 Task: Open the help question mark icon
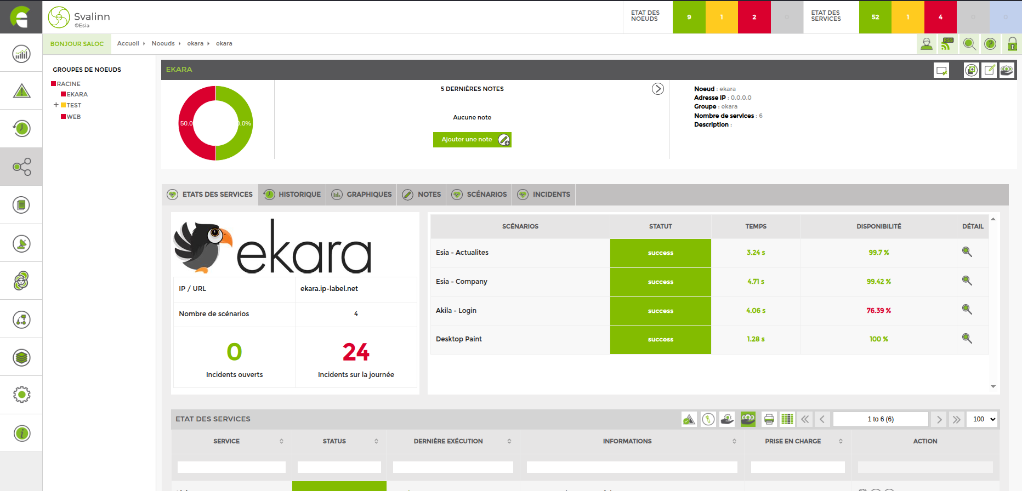point(990,44)
